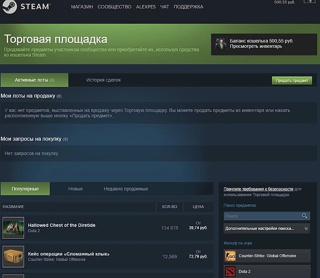This screenshot has width=320, height=278.
Task: Click the 39,74 руб. price
Action: [x=198, y=228]
